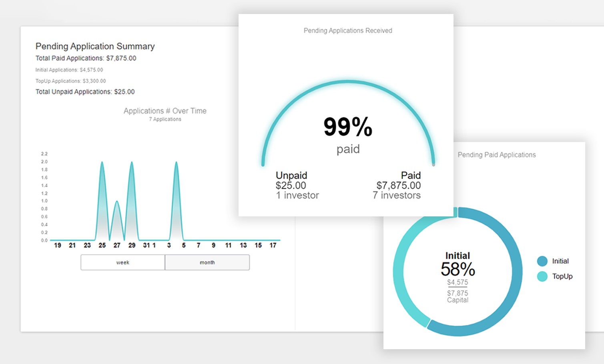
Task: Click the 58% value in the donut center
Action: (x=458, y=269)
